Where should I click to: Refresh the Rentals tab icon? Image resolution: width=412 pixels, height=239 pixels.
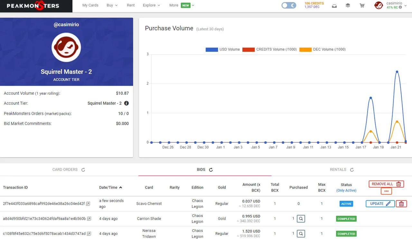pos(352,170)
